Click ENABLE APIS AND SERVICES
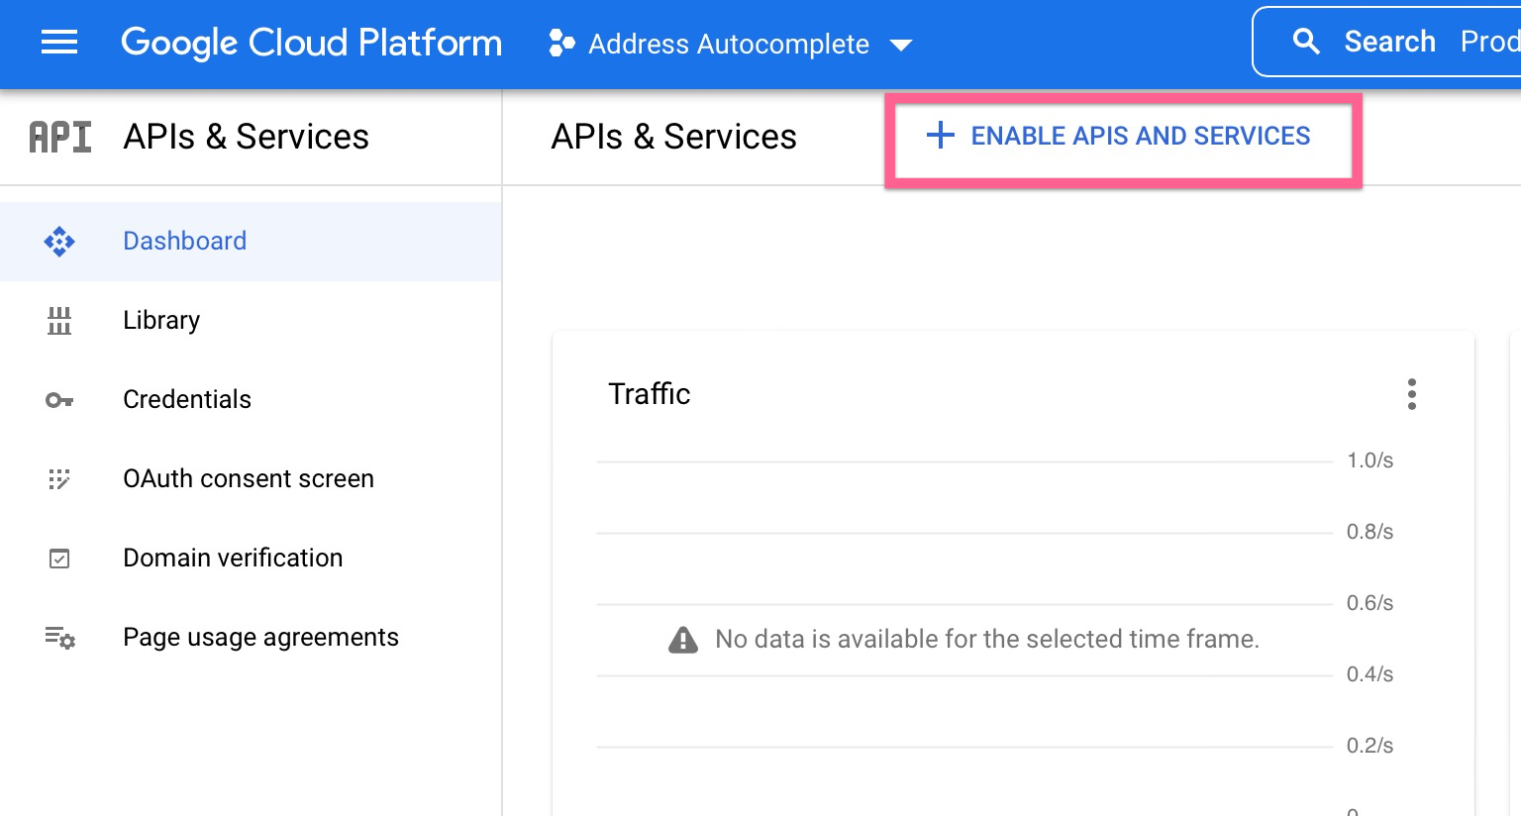The image size is (1521, 816). [1122, 136]
